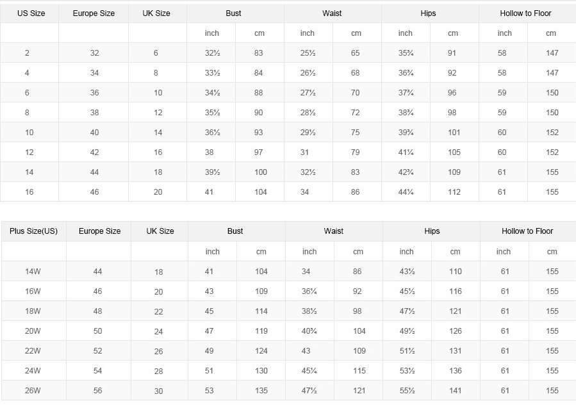Click the UK Size header in the plus size table
Image resolution: width=576 pixels, height=417 pixels.
coord(160,231)
